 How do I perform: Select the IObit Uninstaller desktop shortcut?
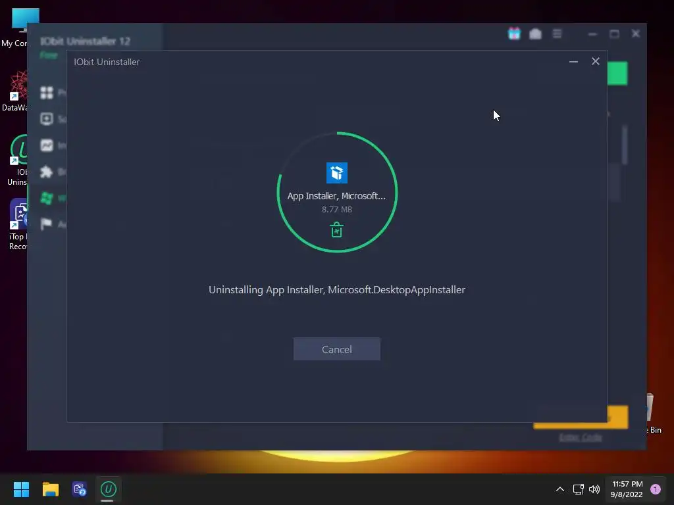click(x=16, y=160)
